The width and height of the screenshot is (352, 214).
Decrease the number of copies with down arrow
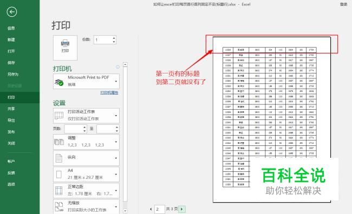pos(114,42)
